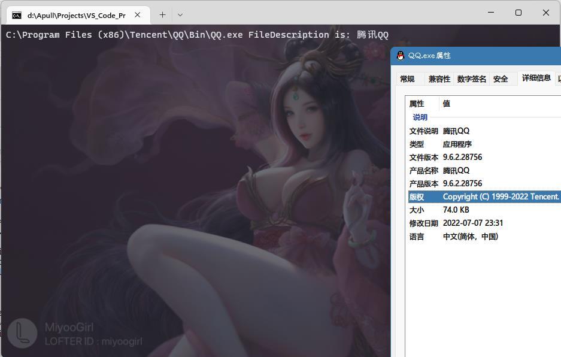Click the highlighted 版权 Copyright row

484,196
